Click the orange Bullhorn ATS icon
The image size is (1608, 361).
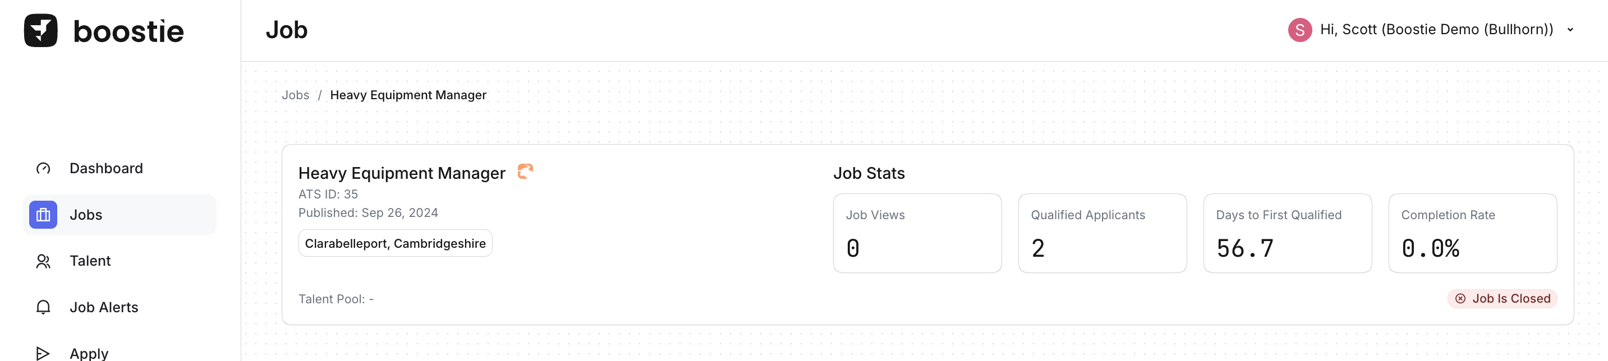pos(525,172)
